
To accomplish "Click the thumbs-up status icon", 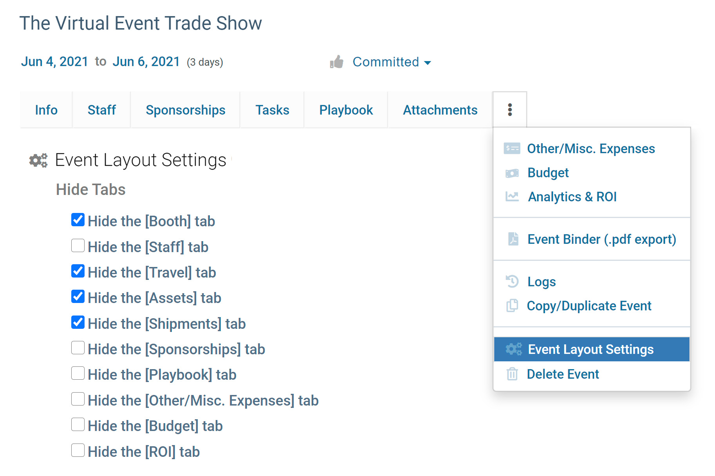I will coord(336,62).
